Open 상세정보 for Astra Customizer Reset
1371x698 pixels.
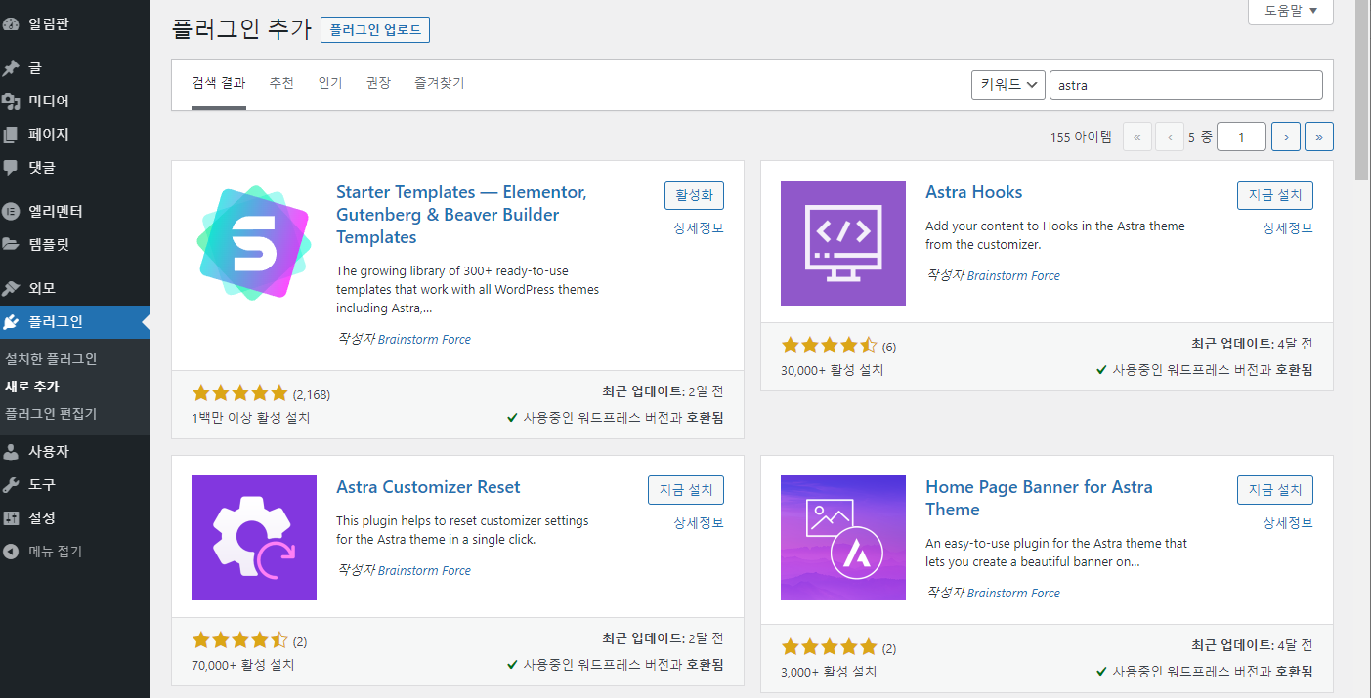(x=699, y=523)
